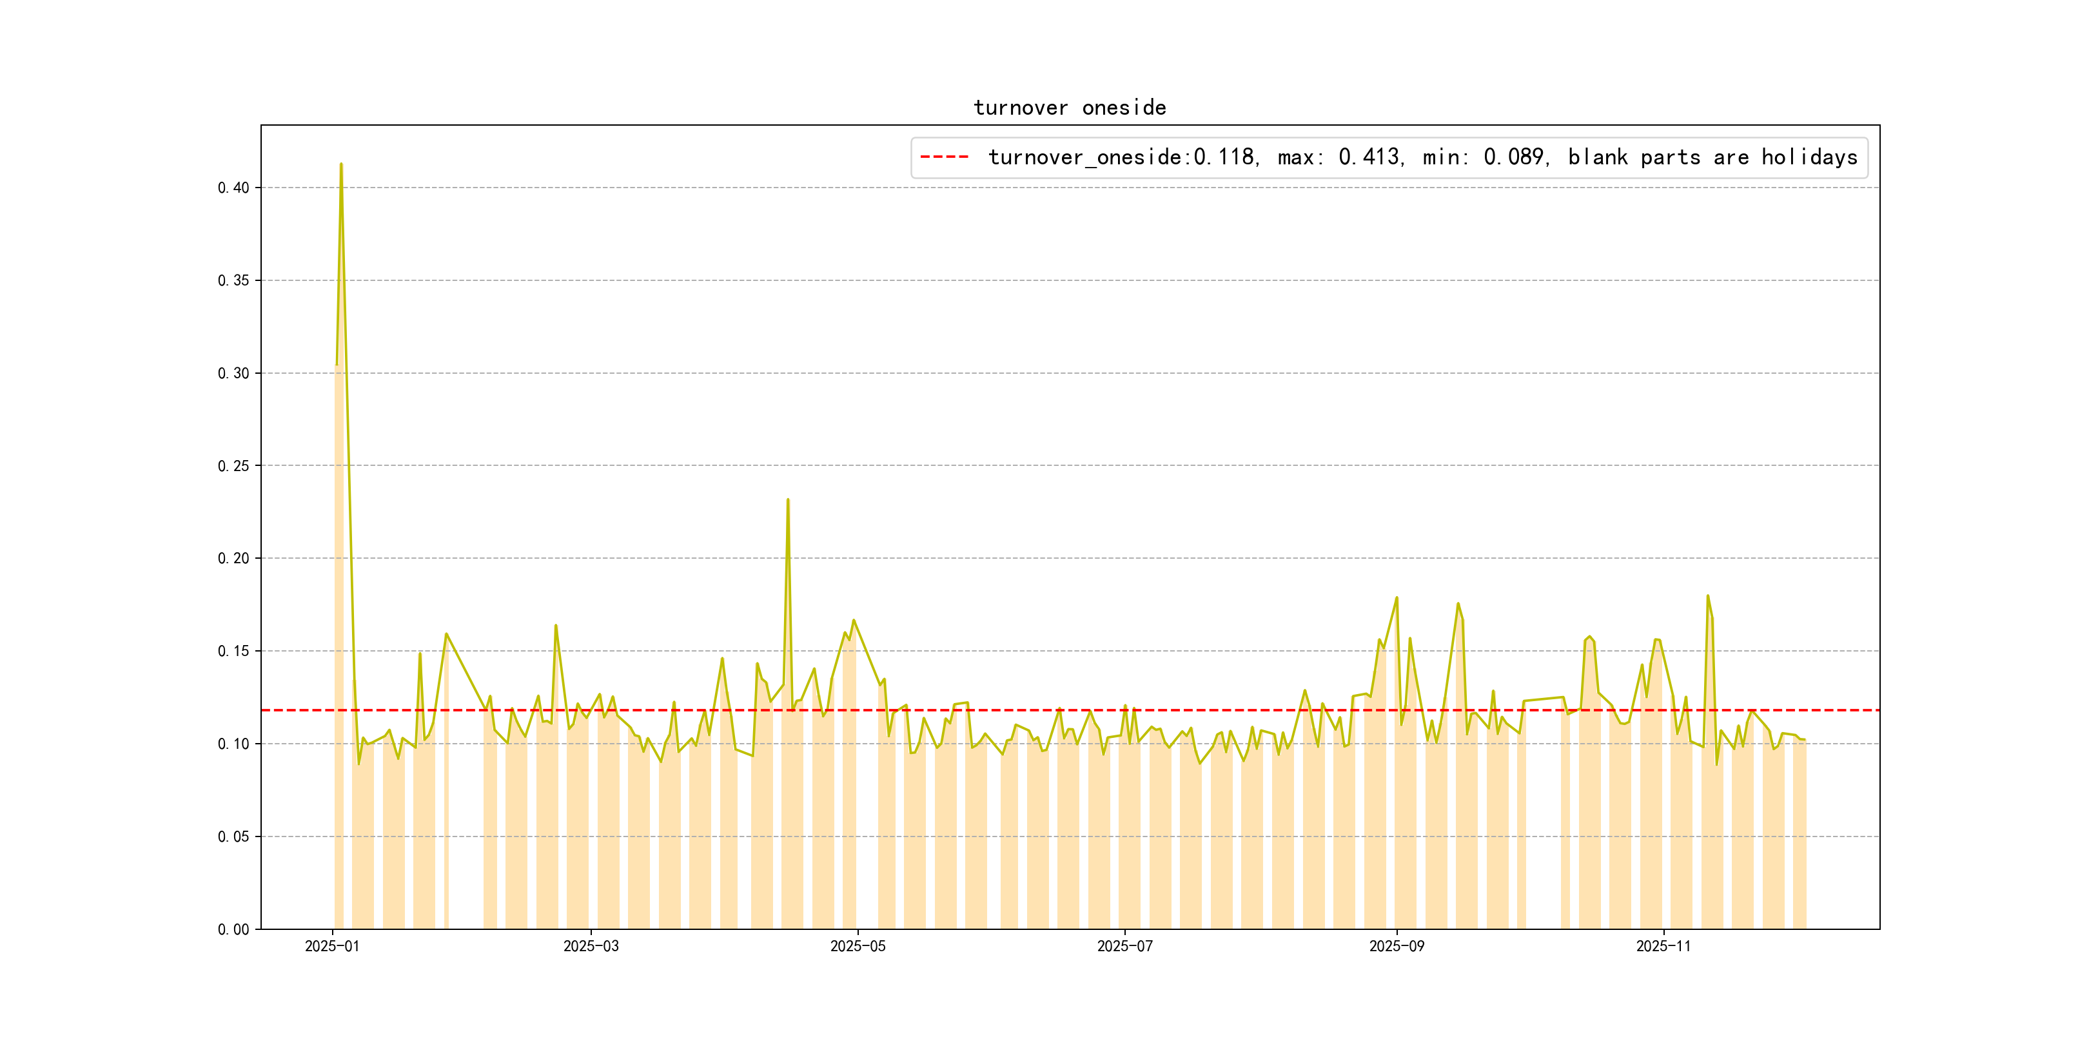Click the 0.35 y-axis tick label
Screen dimensions: 2089x1044
tap(233, 280)
